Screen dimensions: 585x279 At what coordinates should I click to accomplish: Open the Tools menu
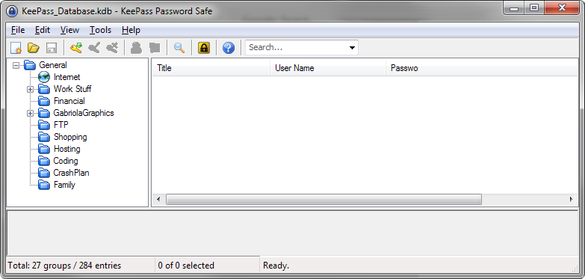[x=100, y=30]
